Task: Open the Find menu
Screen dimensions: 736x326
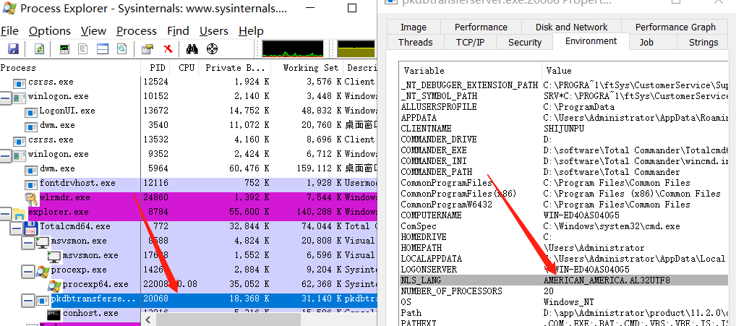Action: click(178, 31)
